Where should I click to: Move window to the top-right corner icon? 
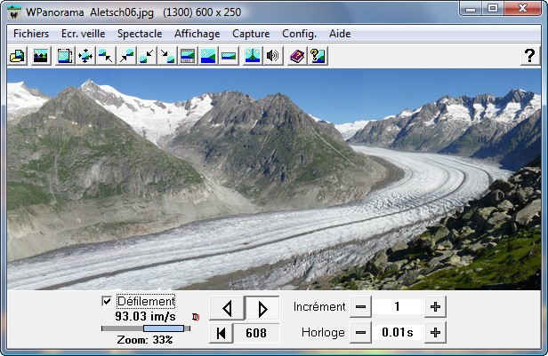126,56
